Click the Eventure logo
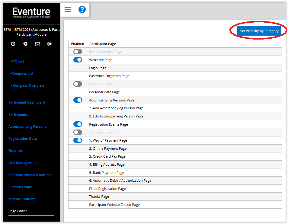This screenshot has width=288, height=224. pos(31,13)
